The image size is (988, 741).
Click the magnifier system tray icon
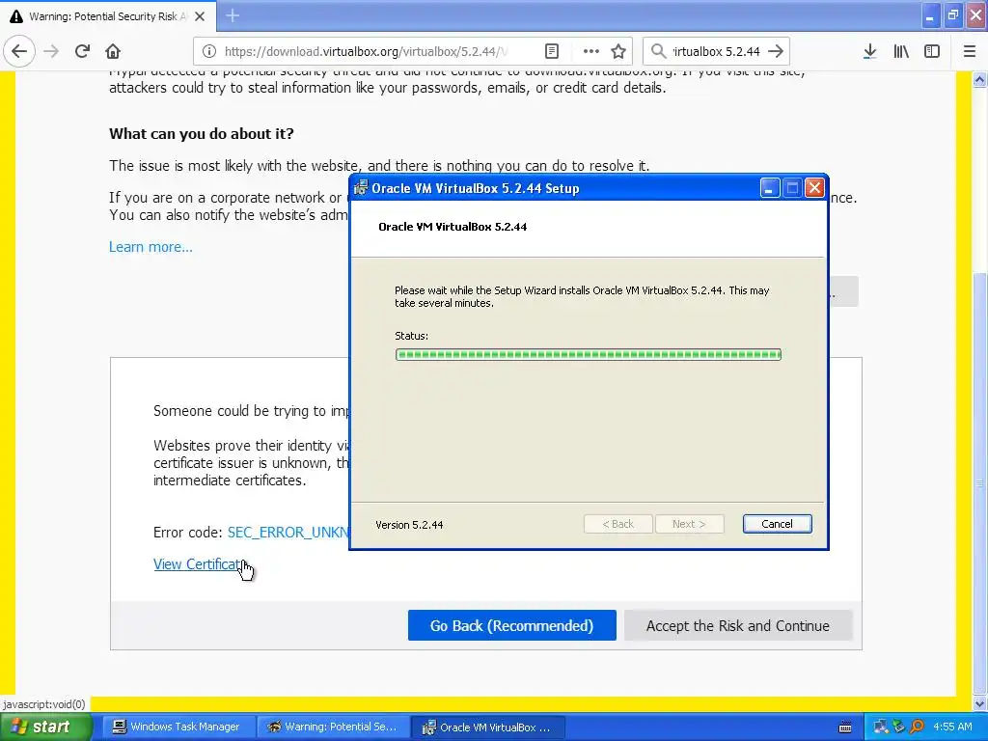tap(918, 727)
